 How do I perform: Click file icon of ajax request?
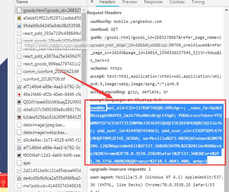point(19,163)
